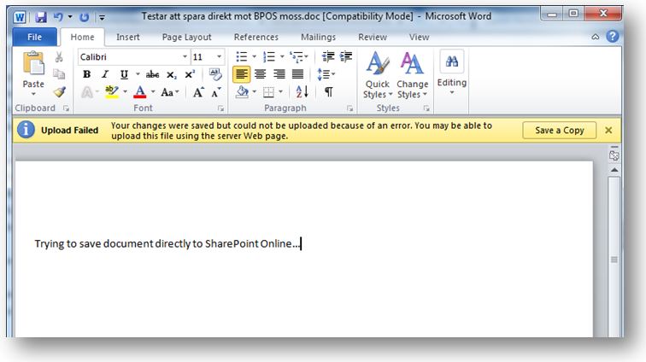
Task: Open the File tab
Action: (34, 37)
